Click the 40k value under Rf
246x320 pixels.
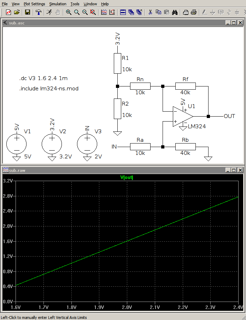185,92
